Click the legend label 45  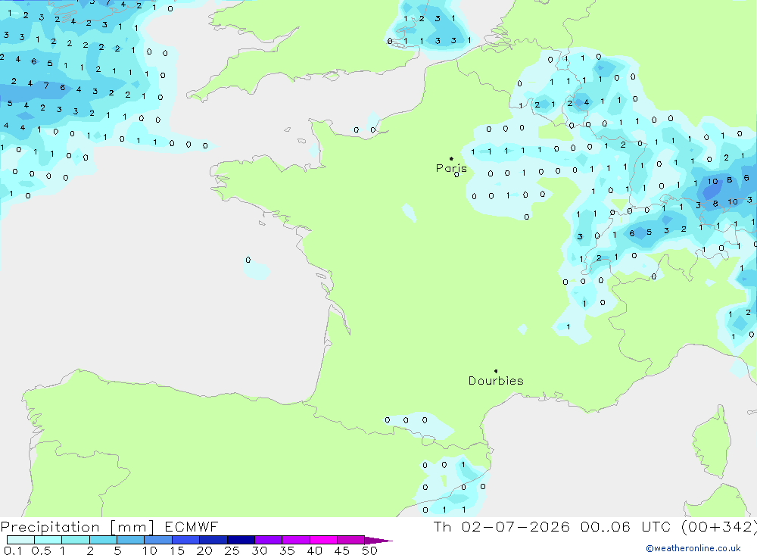point(342,550)
